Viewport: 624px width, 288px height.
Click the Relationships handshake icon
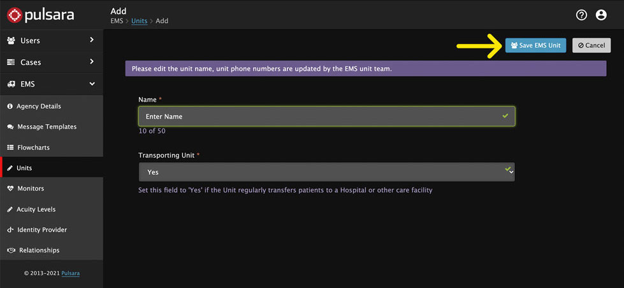(11, 250)
